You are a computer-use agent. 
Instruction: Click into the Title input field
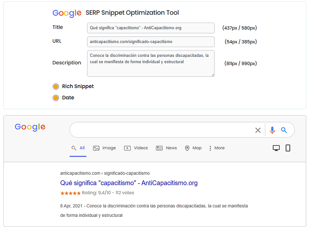coord(151,28)
